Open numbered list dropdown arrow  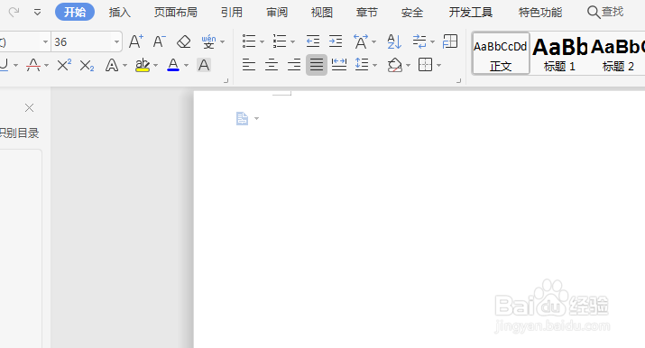point(293,41)
